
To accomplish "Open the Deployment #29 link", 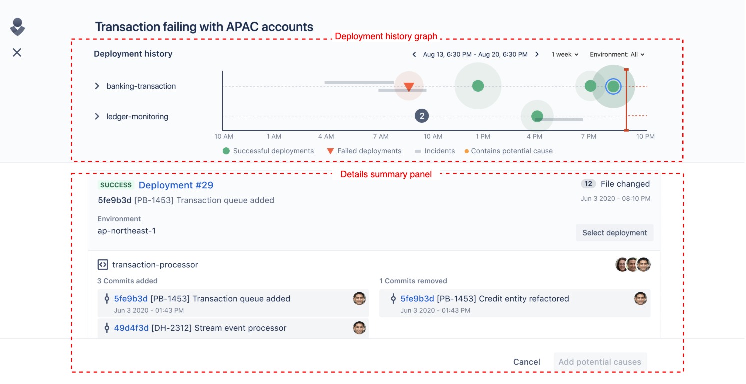I will 176,185.
